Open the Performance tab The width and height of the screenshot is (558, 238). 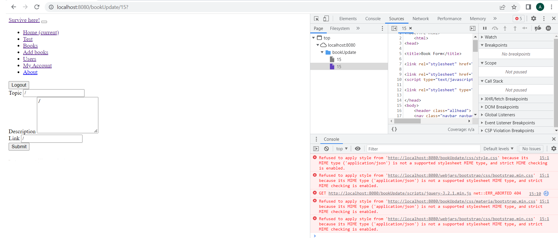[x=449, y=18]
